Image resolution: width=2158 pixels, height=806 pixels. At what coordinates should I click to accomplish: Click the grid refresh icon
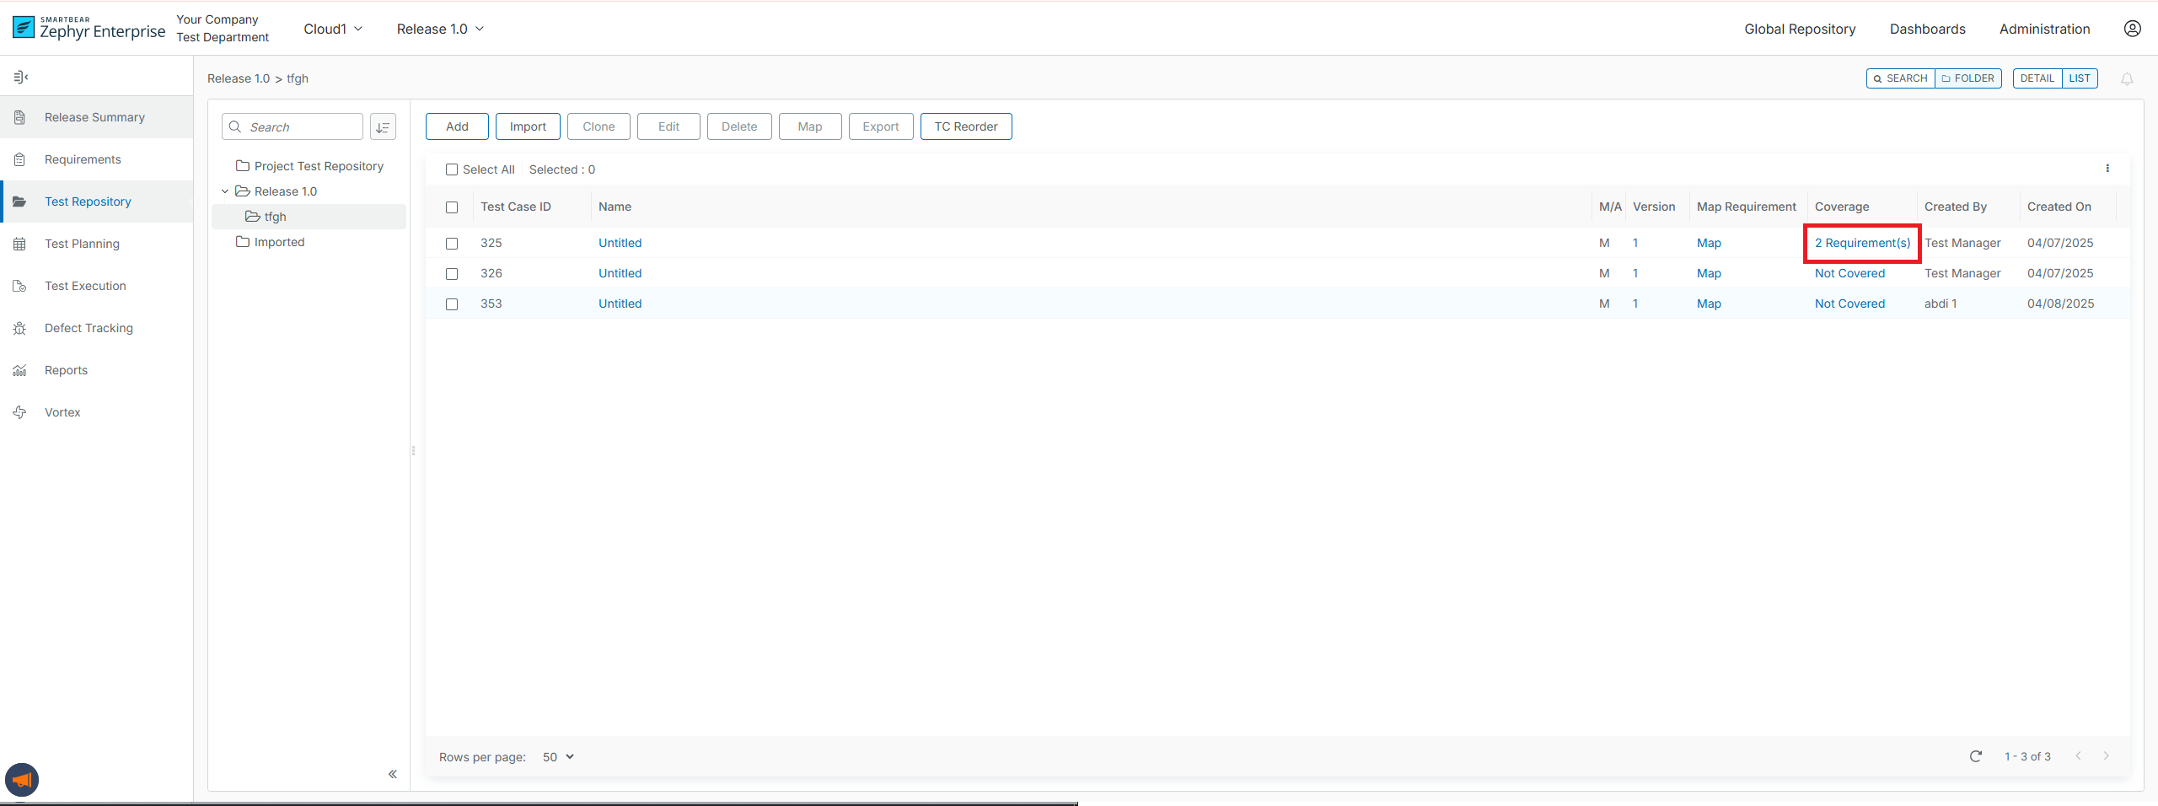tap(1975, 756)
